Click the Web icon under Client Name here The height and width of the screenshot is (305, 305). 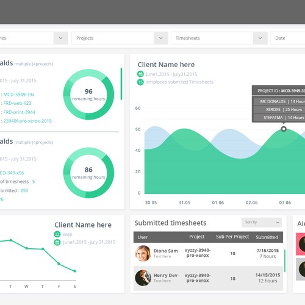coord(57,234)
